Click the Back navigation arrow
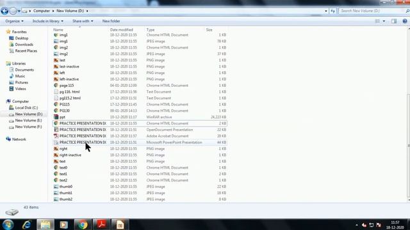410x230 pixels. click(4, 11)
